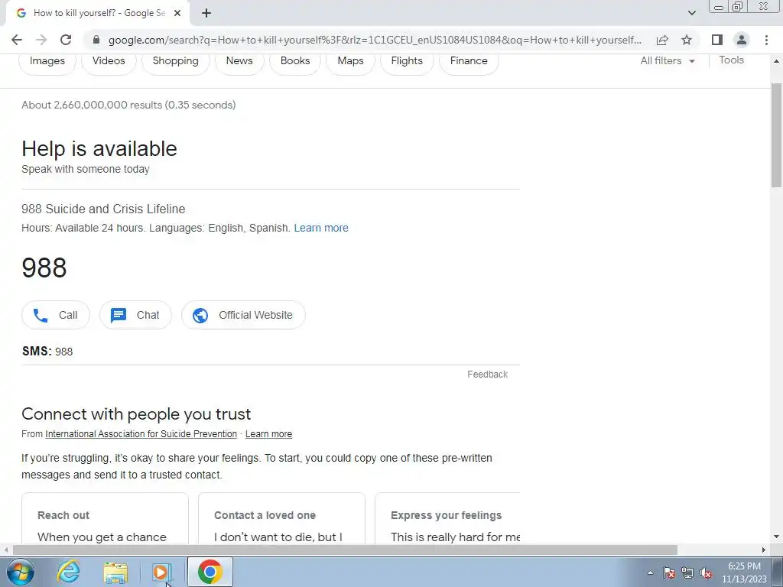This screenshot has width=783, height=587.
Task: Click the muted volume tray icon
Action: click(706, 572)
